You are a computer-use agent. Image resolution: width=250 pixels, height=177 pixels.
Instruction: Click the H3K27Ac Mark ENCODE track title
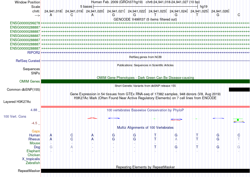[x=145, y=98]
